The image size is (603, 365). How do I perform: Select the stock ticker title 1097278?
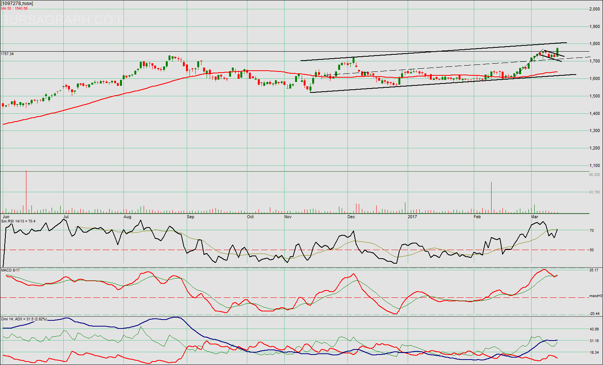click(x=17, y=3)
